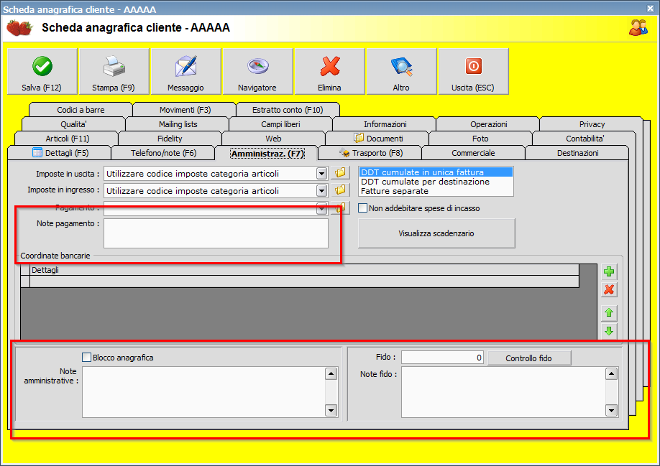Open the Commerciale tab

[473, 153]
